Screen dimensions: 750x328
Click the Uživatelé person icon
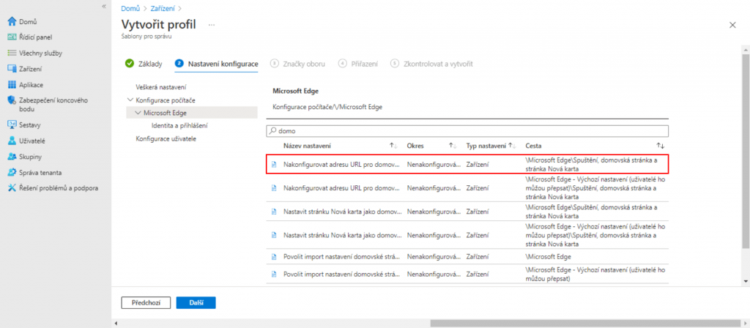(12, 141)
